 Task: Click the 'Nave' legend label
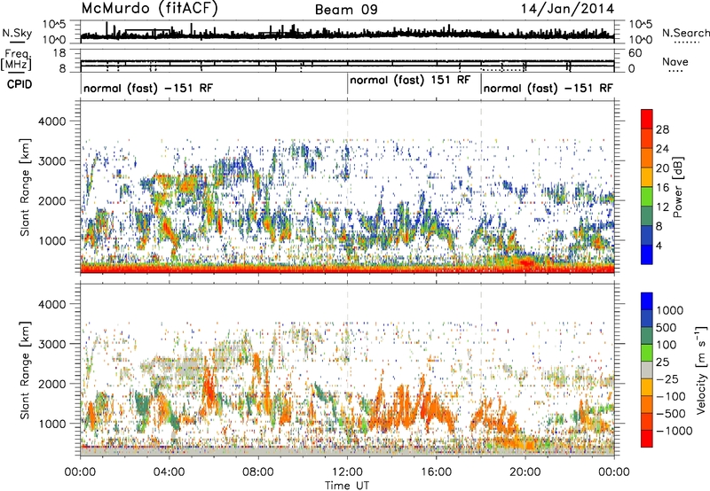click(675, 62)
